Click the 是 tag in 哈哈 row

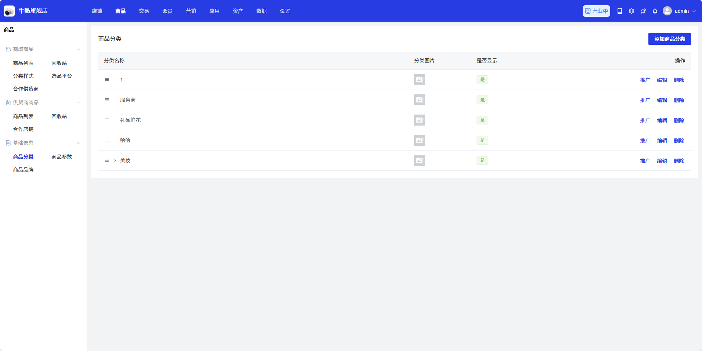(482, 140)
